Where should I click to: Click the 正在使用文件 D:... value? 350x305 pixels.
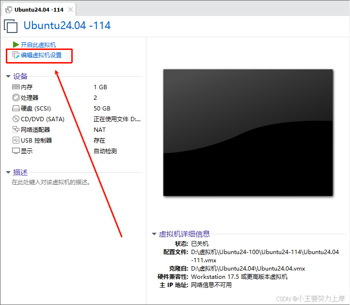tap(117, 119)
